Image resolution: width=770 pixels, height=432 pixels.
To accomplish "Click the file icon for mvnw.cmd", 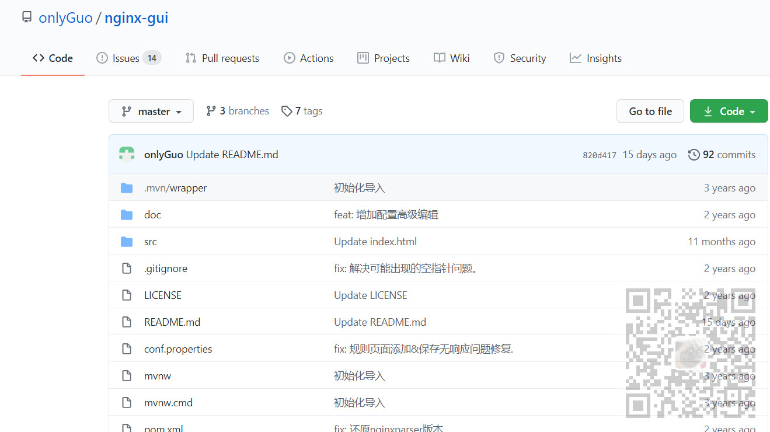I will coord(127,403).
